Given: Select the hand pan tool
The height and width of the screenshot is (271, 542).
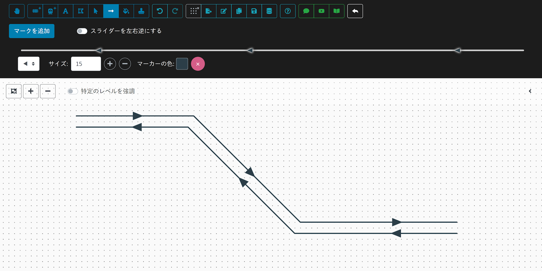Looking at the screenshot, I should tap(17, 11).
